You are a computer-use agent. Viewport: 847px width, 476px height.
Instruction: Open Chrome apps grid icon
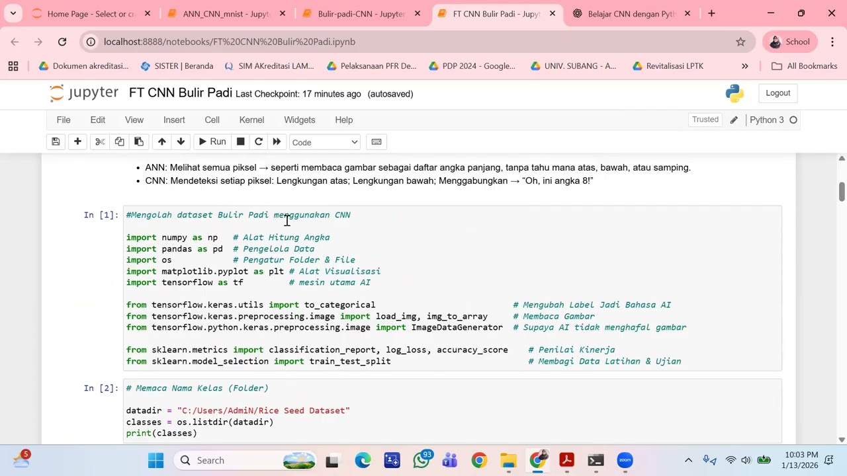tap(13, 66)
